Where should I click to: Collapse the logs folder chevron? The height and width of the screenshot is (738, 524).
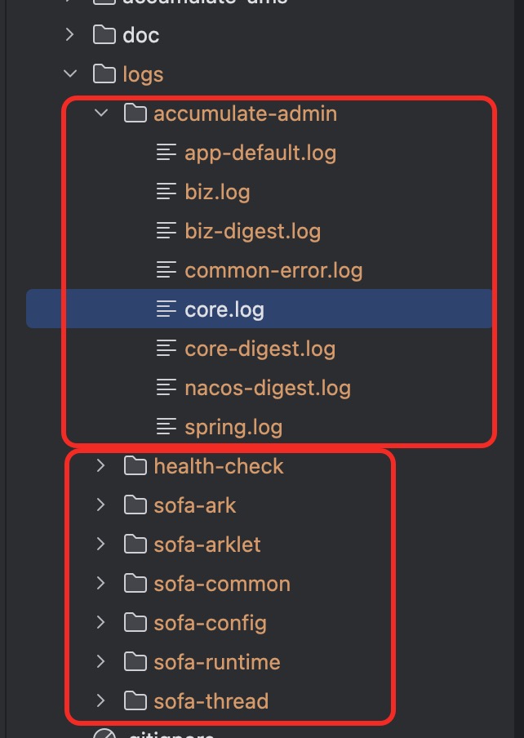(x=70, y=74)
